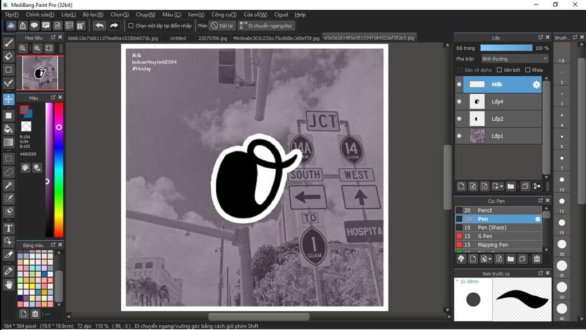
Task: Pick the Eyedropper tool
Action: (9, 271)
